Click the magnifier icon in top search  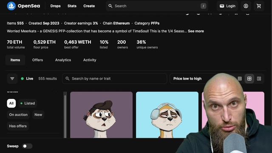coord(110,6)
